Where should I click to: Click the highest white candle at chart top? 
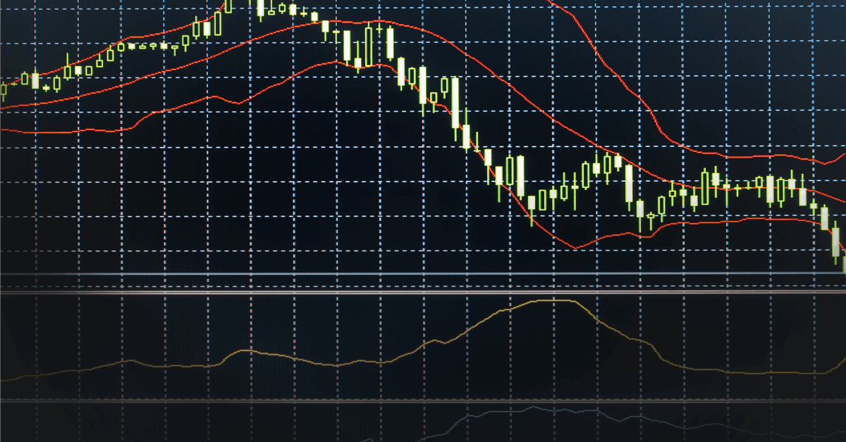coord(260,8)
